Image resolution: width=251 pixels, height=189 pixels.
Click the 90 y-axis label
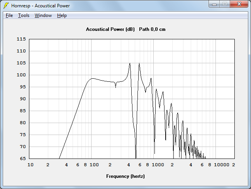coord(23,99)
